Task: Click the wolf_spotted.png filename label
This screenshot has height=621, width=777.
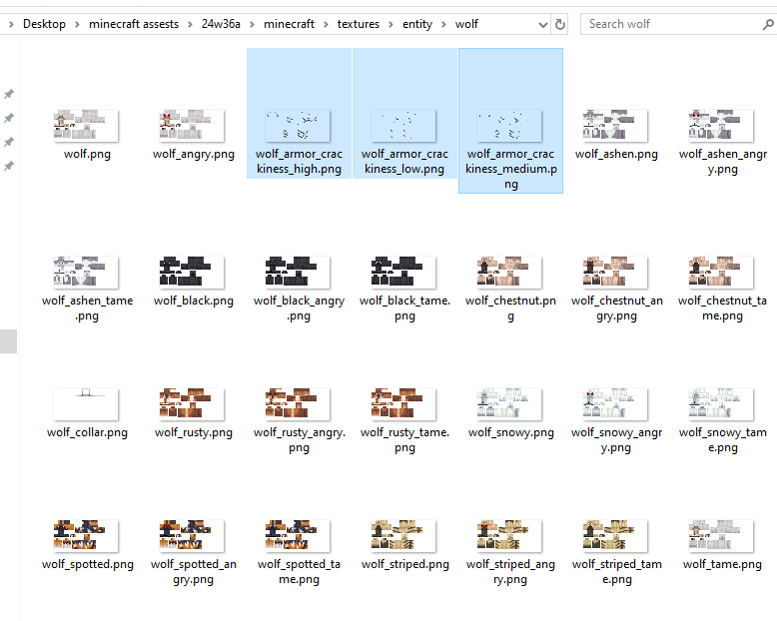Action: click(x=87, y=564)
